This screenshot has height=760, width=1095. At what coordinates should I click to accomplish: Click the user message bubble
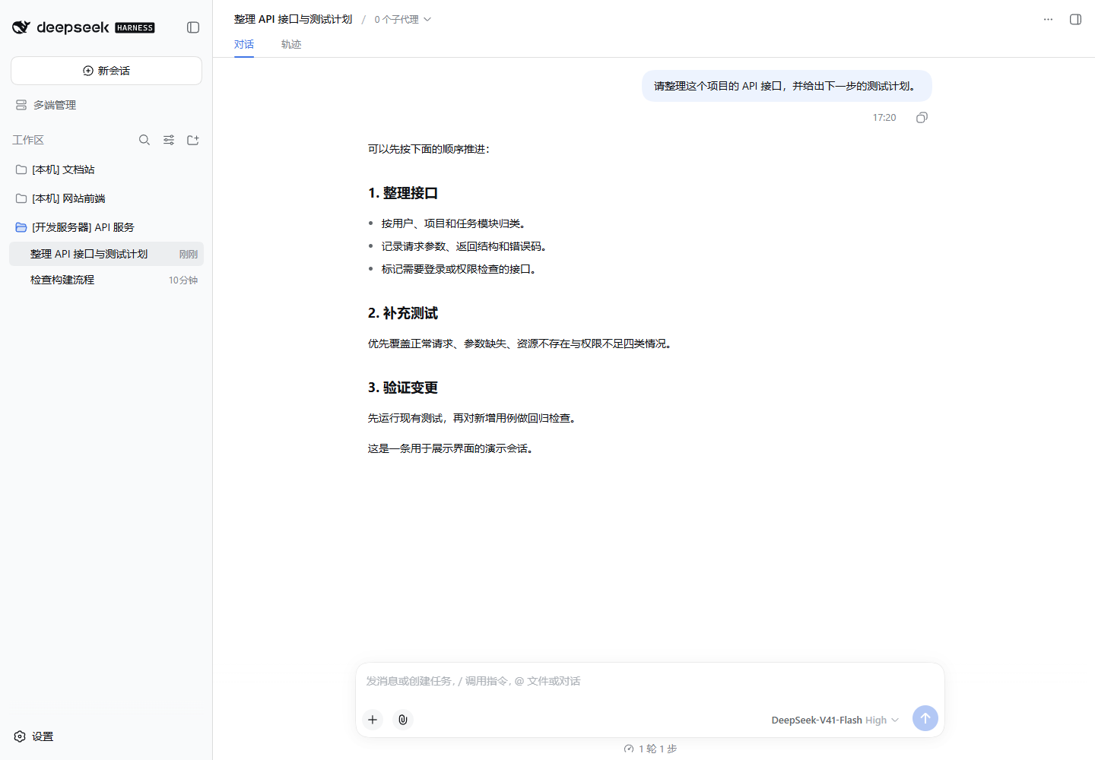tap(787, 86)
